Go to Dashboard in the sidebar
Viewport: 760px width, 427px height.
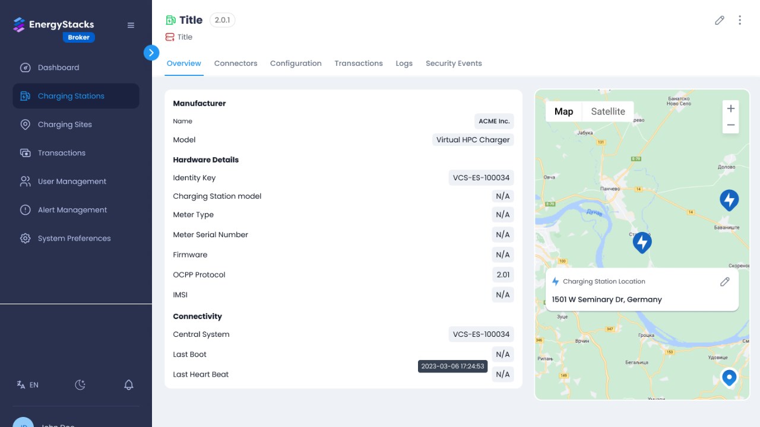(x=58, y=68)
